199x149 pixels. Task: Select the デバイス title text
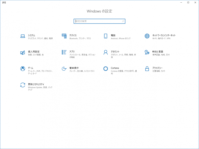[73, 35]
